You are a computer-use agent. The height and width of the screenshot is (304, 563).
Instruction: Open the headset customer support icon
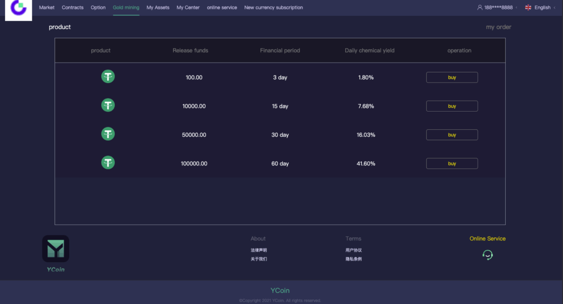click(x=487, y=255)
